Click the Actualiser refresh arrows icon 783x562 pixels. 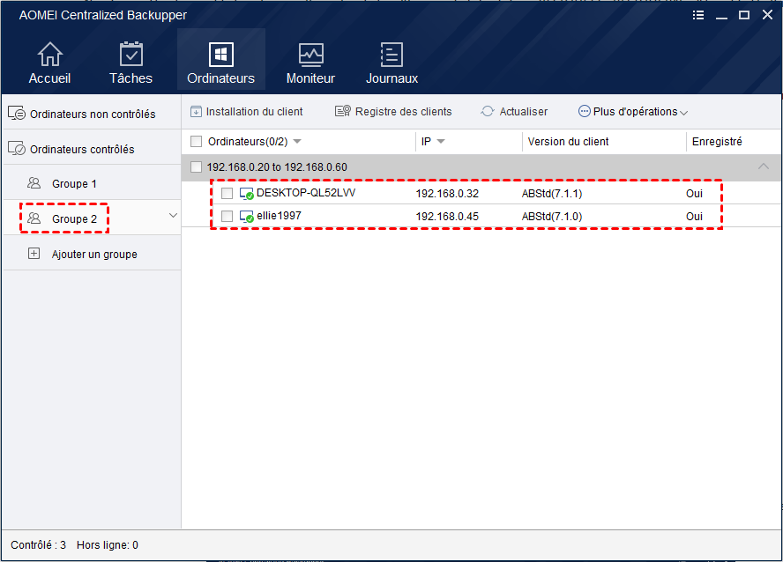(x=488, y=111)
